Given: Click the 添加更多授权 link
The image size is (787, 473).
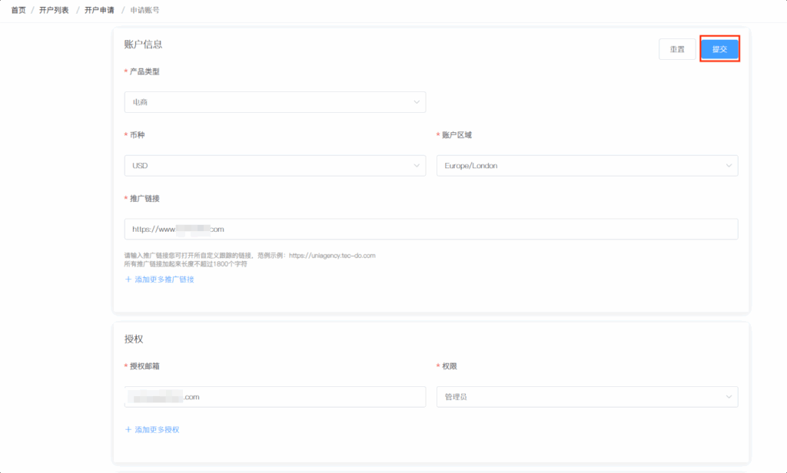Looking at the screenshot, I should coord(157,430).
